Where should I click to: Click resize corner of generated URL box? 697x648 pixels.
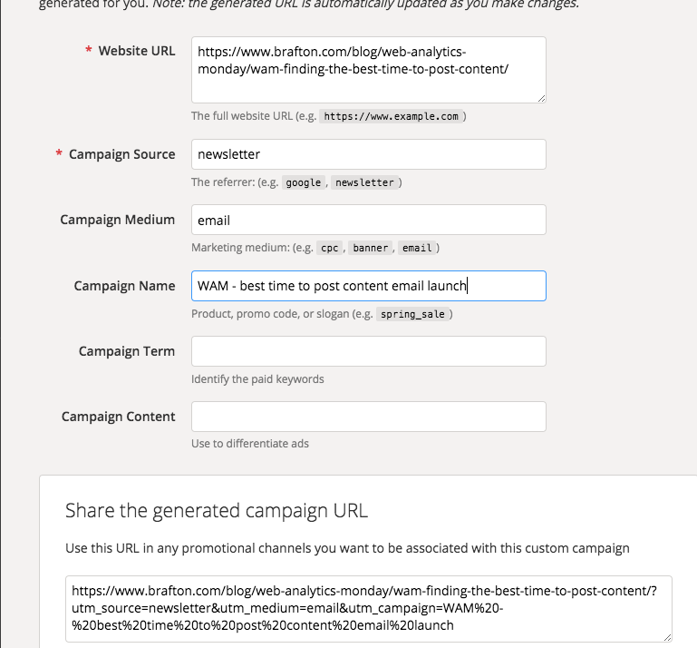tap(667, 637)
